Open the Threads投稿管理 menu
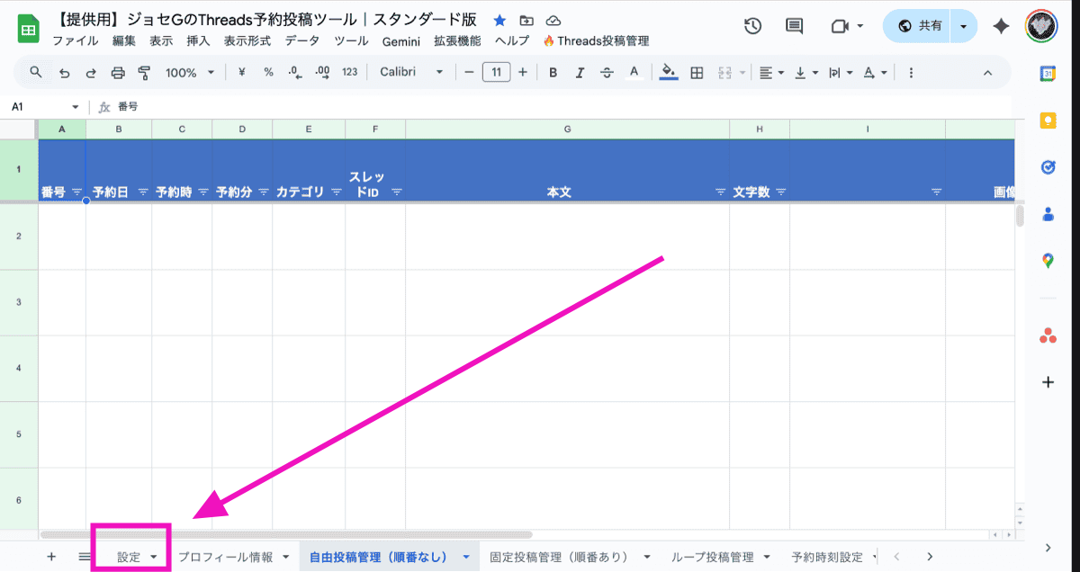Image resolution: width=1080 pixels, height=572 pixels. pos(596,41)
